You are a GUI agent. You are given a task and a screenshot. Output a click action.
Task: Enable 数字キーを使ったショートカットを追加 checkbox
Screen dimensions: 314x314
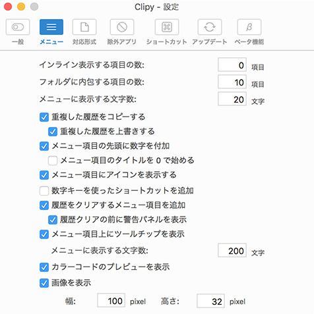44,191
